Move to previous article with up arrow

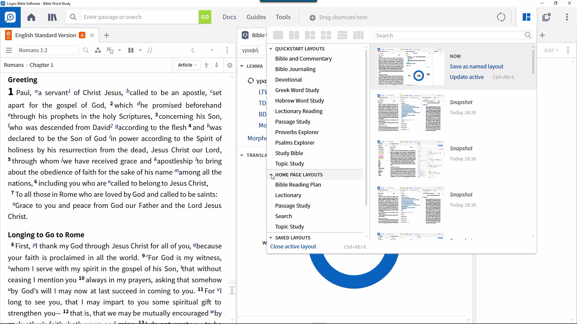206,65
